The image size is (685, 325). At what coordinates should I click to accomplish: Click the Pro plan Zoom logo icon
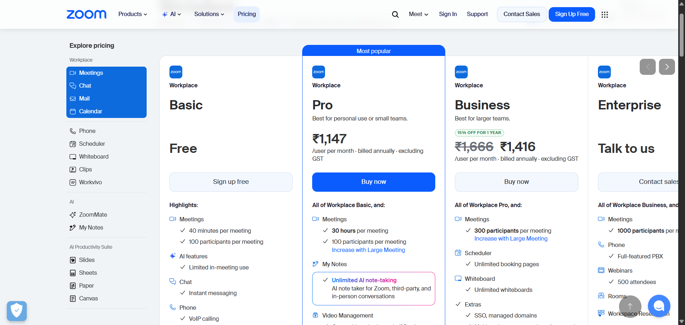tap(319, 72)
